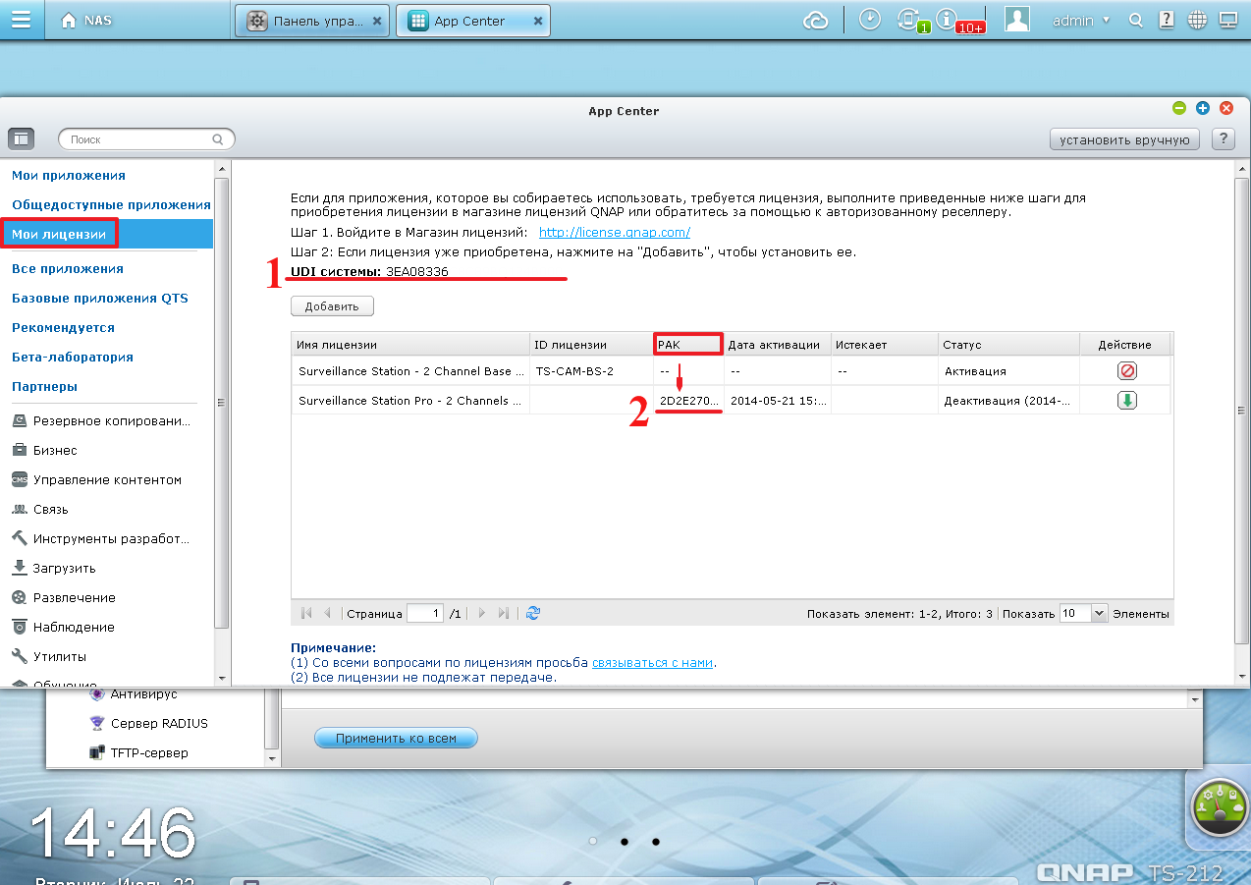Screen dimensions: 1251x885
Task: Close the Панель управления tab
Action: coord(378,21)
